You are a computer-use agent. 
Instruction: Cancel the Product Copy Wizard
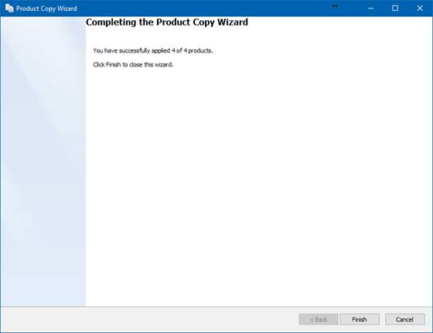[x=404, y=319]
